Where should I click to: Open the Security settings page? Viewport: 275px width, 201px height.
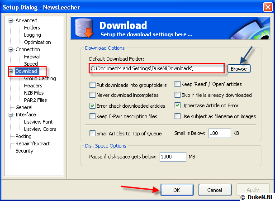click(24, 151)
